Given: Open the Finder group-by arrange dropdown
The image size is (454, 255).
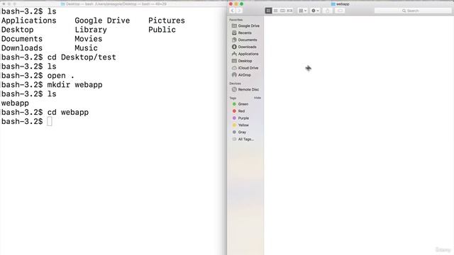Looking at the screenshot, I should [303, 11].
